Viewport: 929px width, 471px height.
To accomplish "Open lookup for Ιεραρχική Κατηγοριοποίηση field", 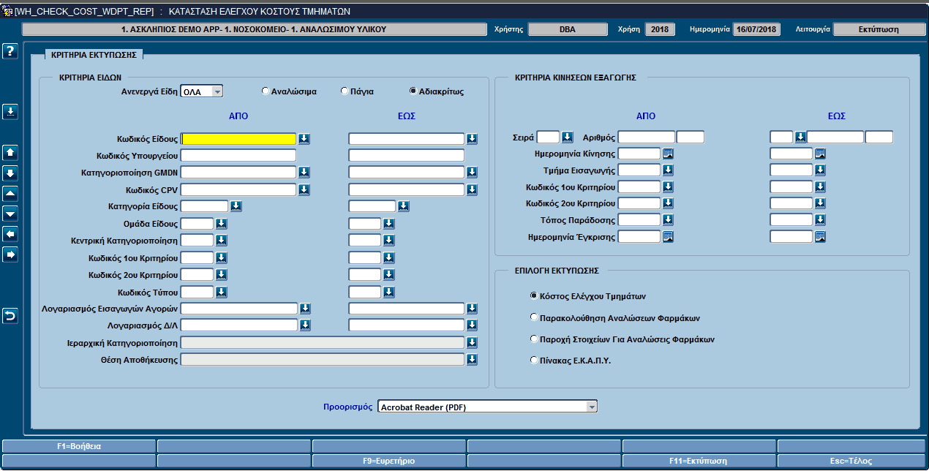I will [473, 342].
